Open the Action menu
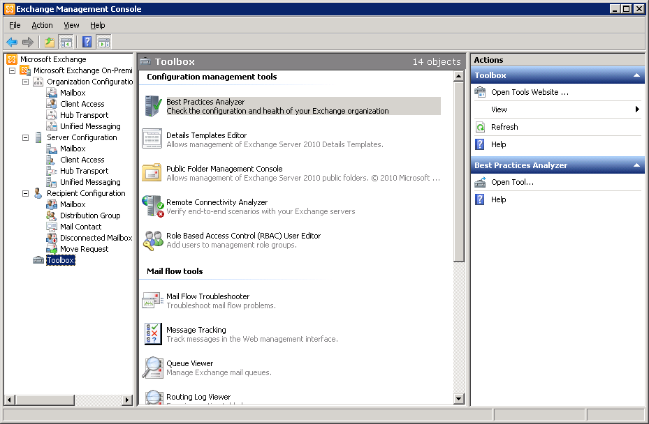 [42, 25]
